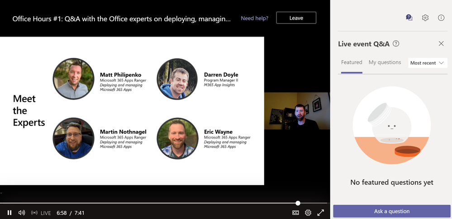This screenshot has height=219, width=452.
Task: Click the name 'Martin Nothnagel' on slide
Action: [x=123, y=132]
